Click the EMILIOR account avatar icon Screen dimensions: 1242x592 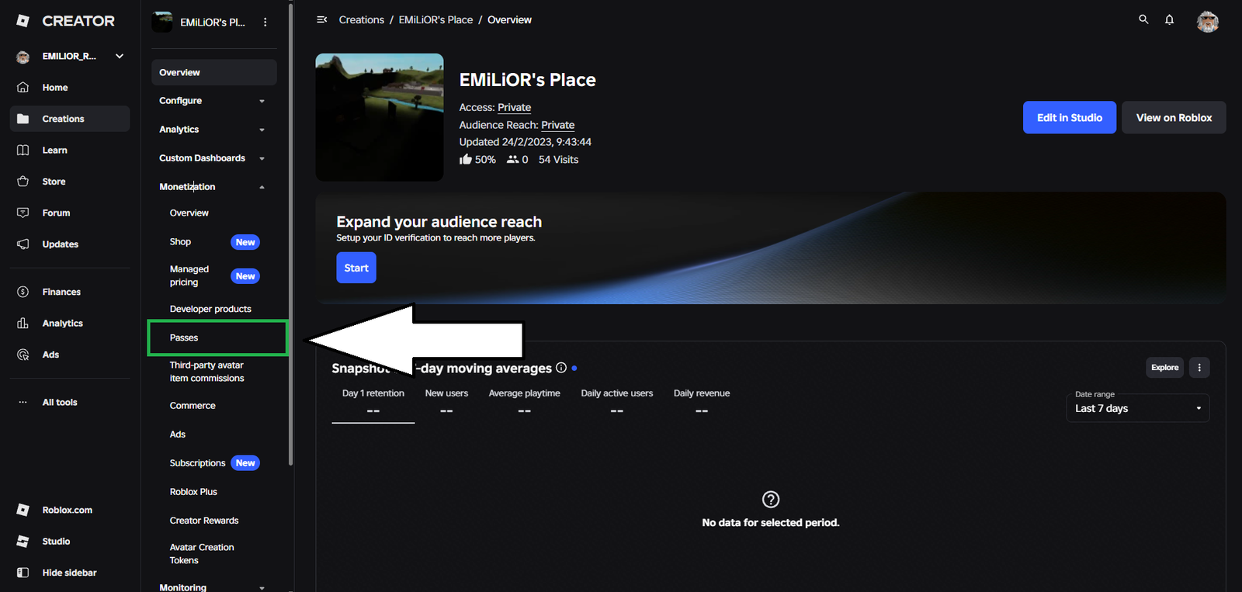pyautogui.click(x=23, y=57)
